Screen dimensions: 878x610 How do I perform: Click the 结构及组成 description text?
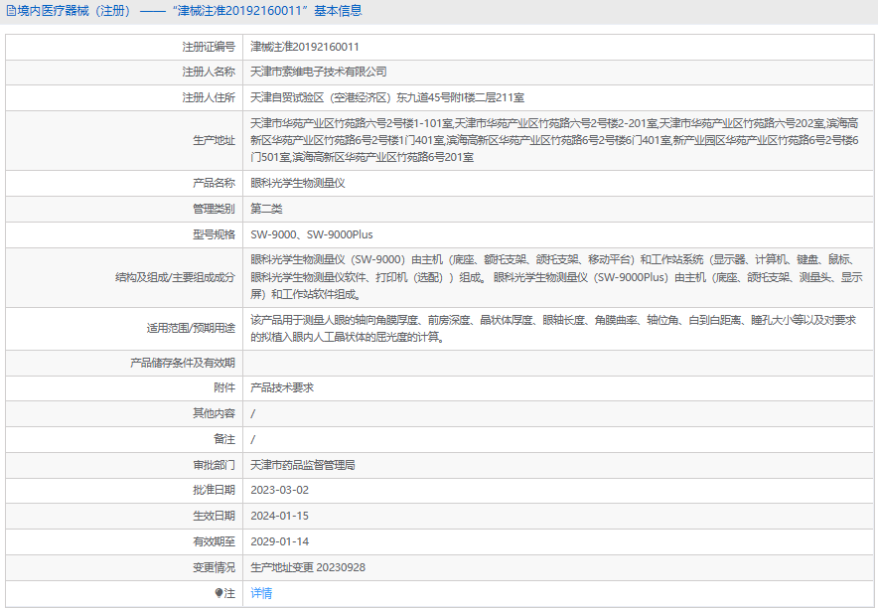(556, 276)
